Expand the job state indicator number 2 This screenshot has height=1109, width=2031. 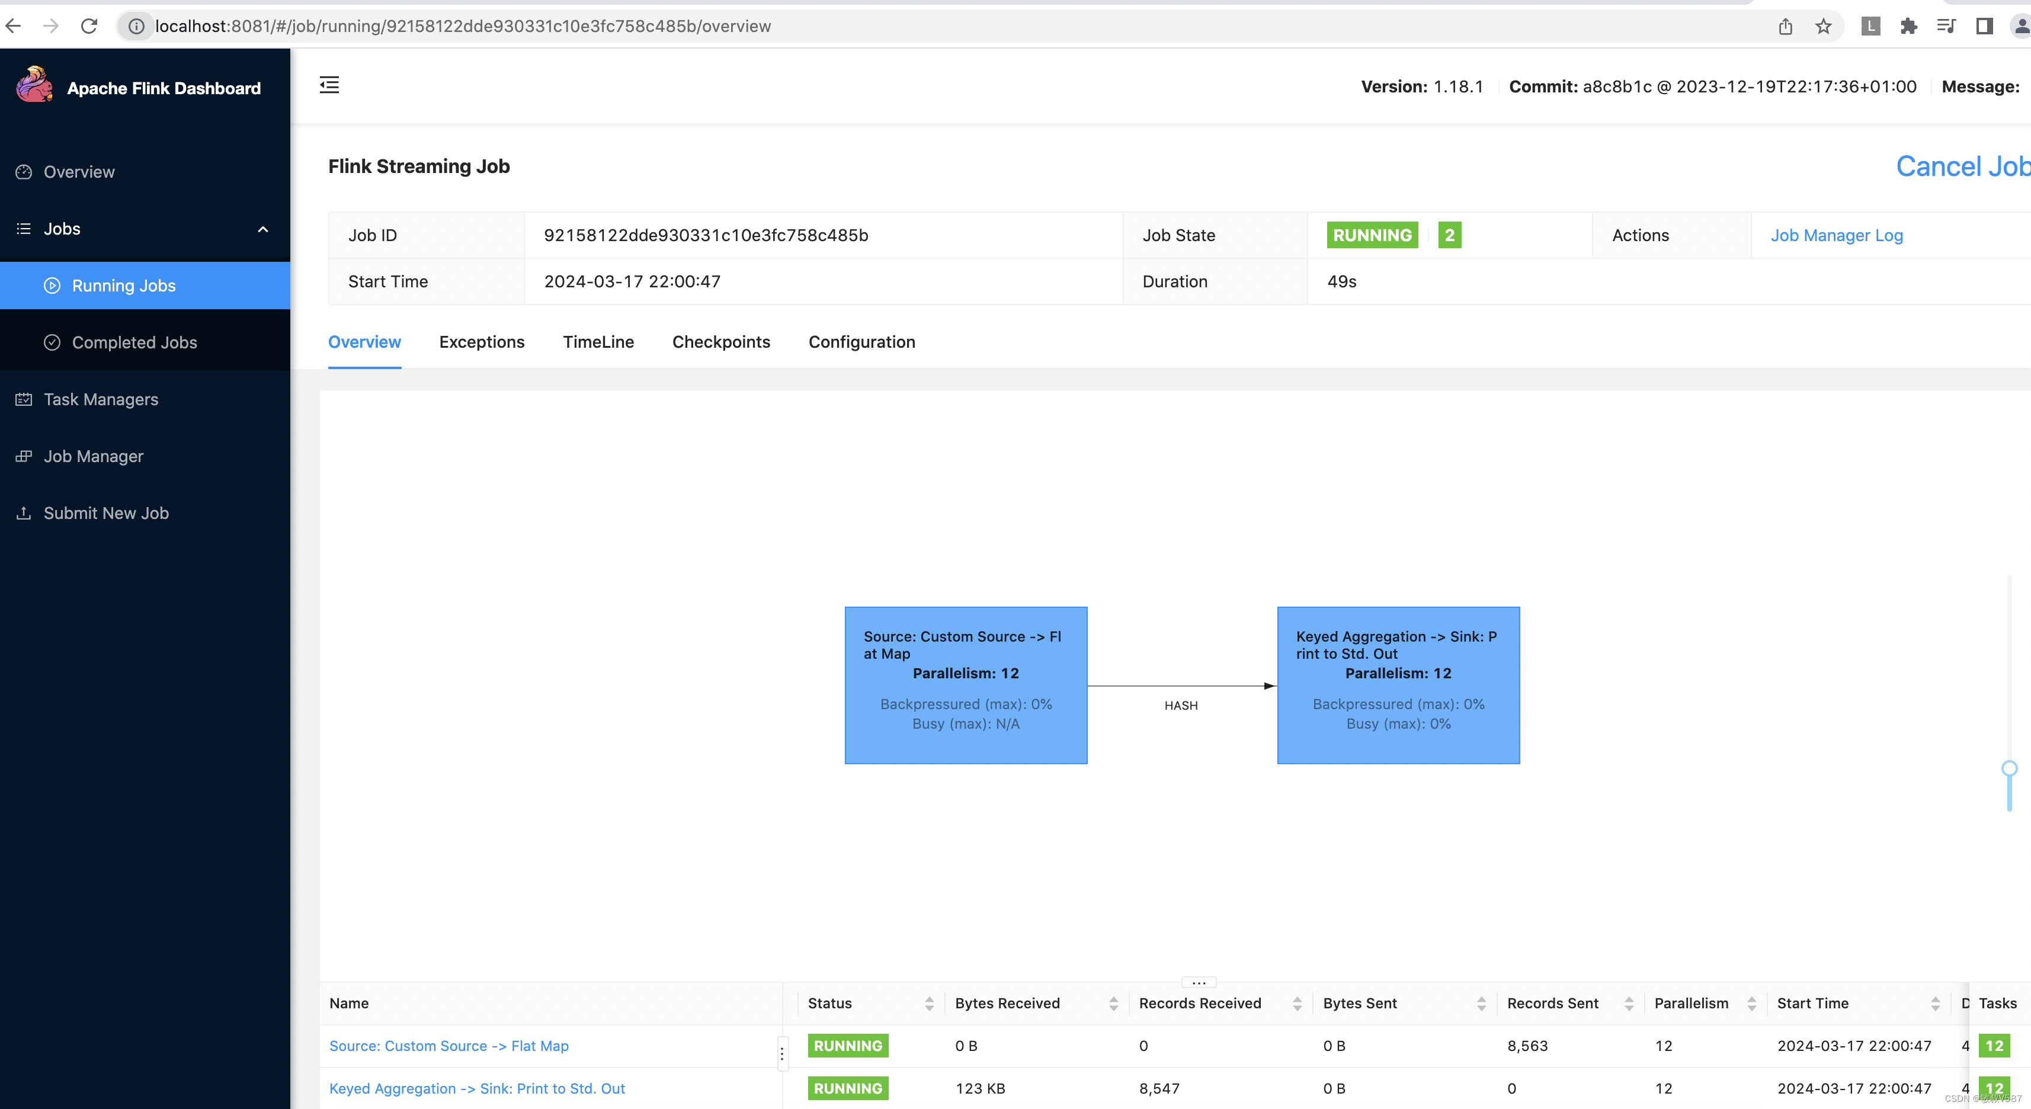pos(1450,235)
